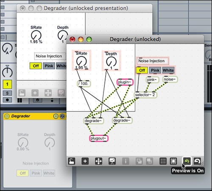Click the SRate dial in the unlocked patcher

(81, 61)
